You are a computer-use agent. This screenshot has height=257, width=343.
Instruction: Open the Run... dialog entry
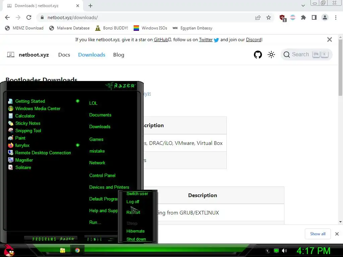point(95,223)
